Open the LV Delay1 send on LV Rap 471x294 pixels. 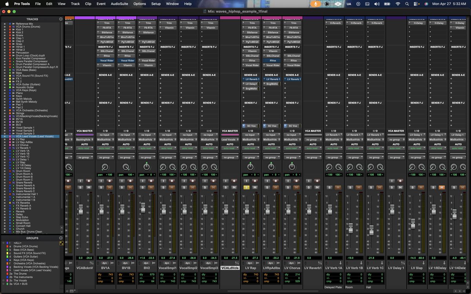(250, 84)
